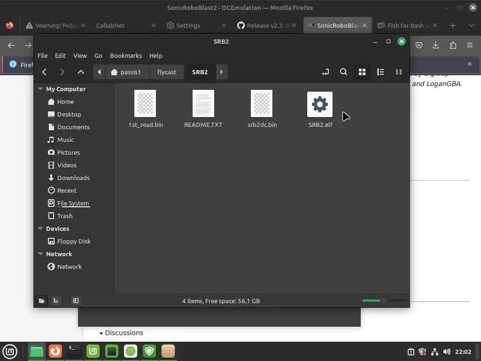Show tree view in sidebar
This screenshot has height=361, width=481.
pos(56,301)
